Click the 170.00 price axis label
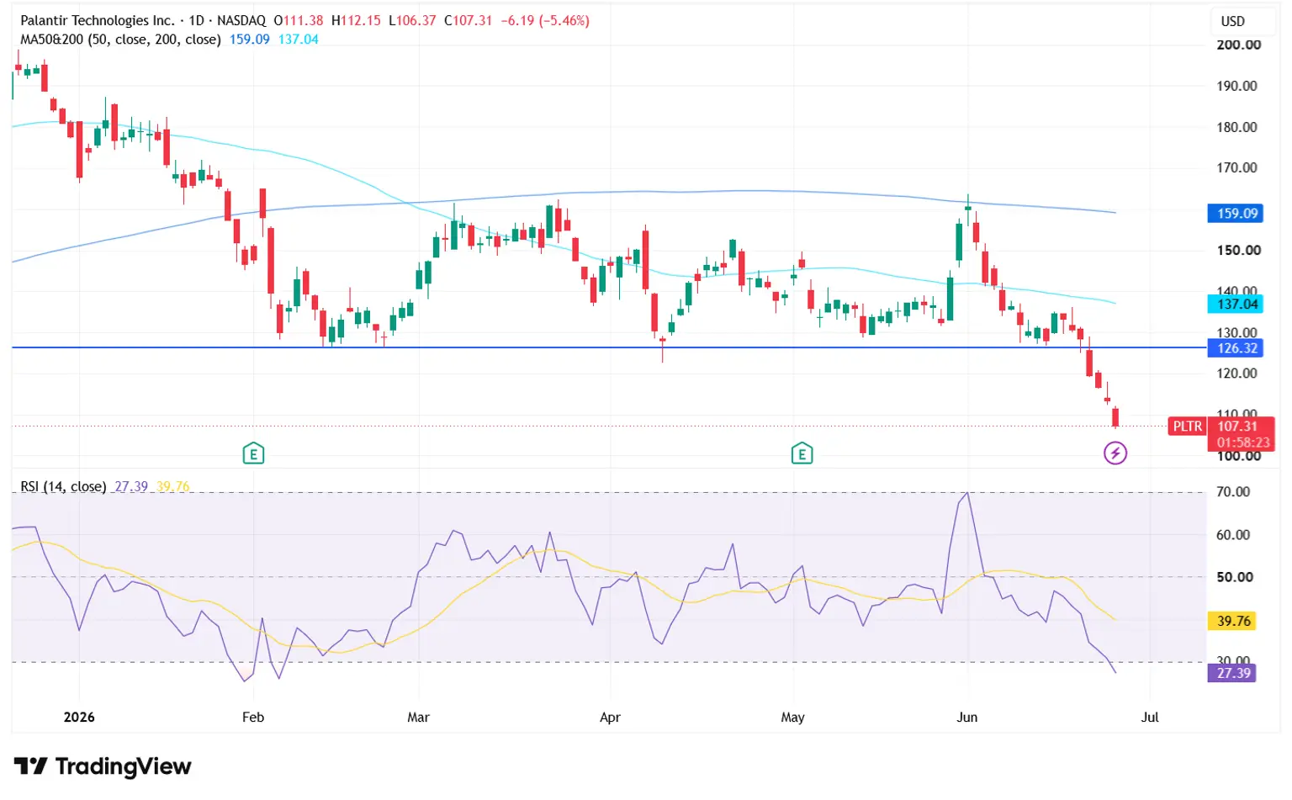Viewport: 1292px width, 800px height. click(x=1236, y=167)
